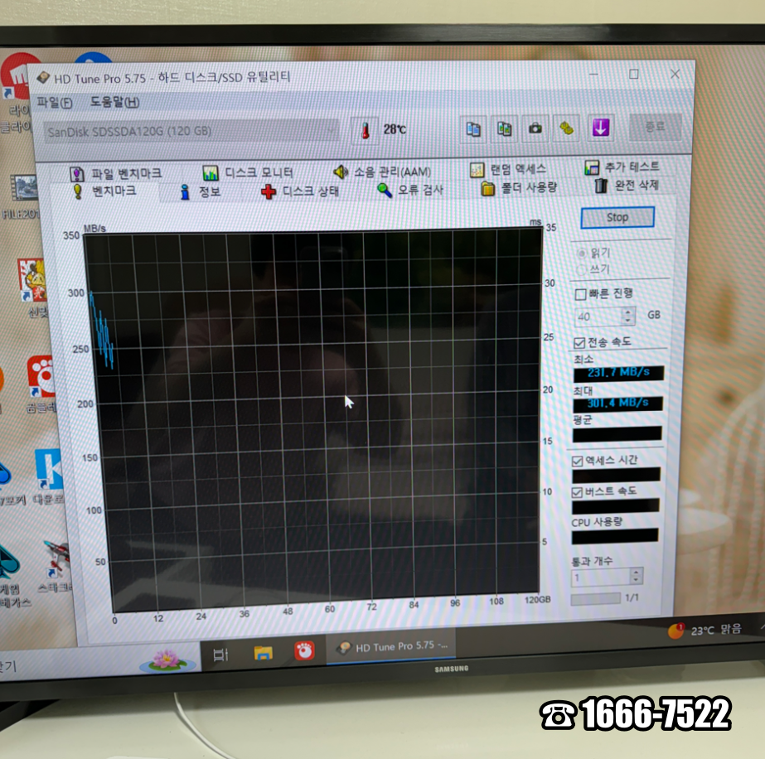
Task: Switch to the 랜덤 엑세스 tab
Action: [x=508, y=169]
